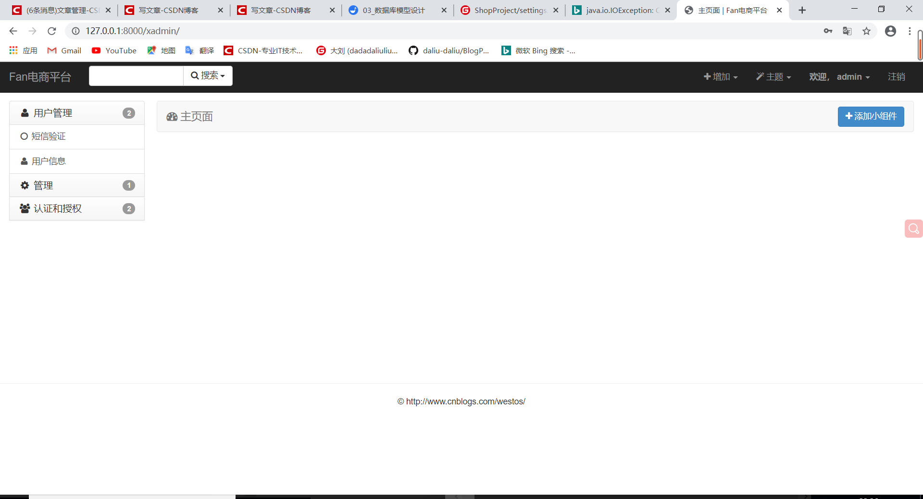Click the 认证和授权 count badge
923x499 pixels.
128,209
